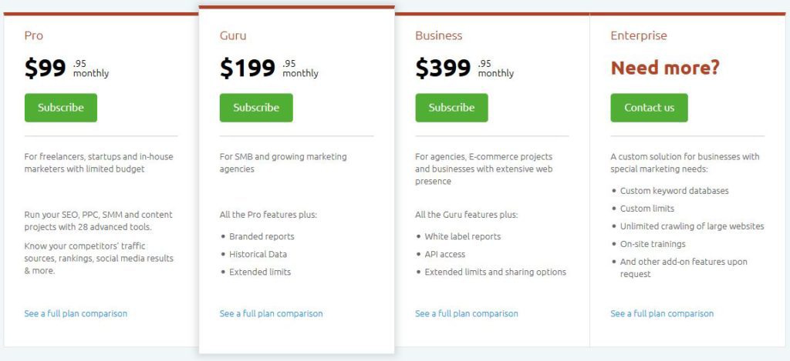Click the $399 monthly price

[464, 69]
